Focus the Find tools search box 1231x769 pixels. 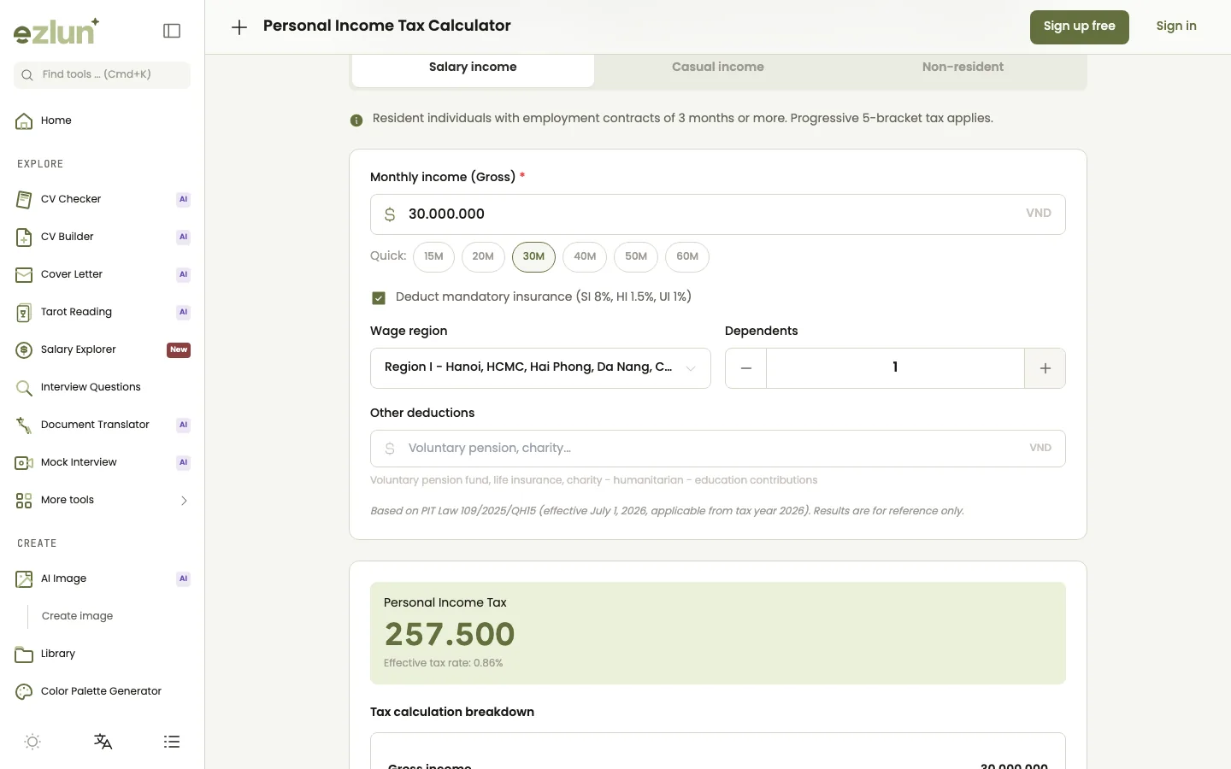coord(102,75)
